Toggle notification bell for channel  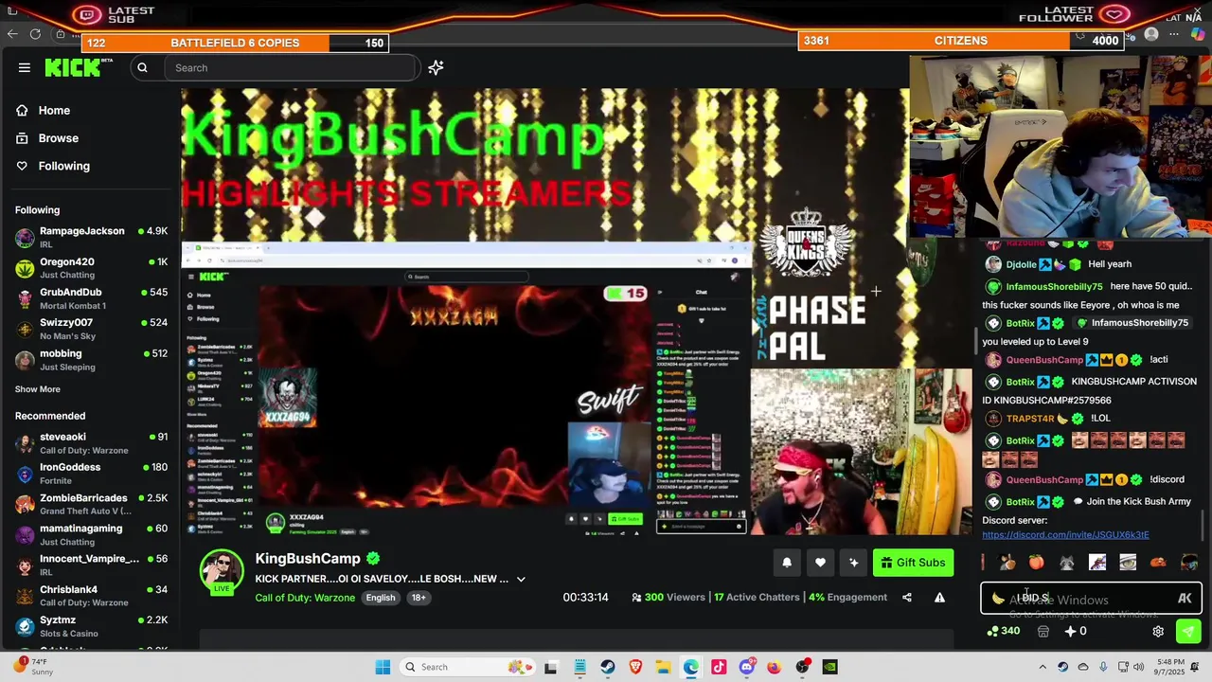(787, 563)
